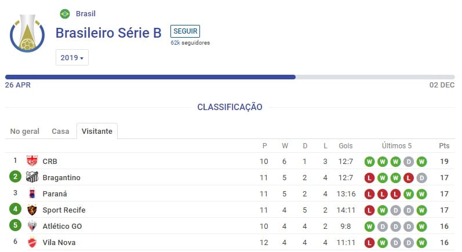Image resolution: width=462 pixels, height=252 pixels.
Task: Switch to the No geral tab
Action: pos(25,132)
